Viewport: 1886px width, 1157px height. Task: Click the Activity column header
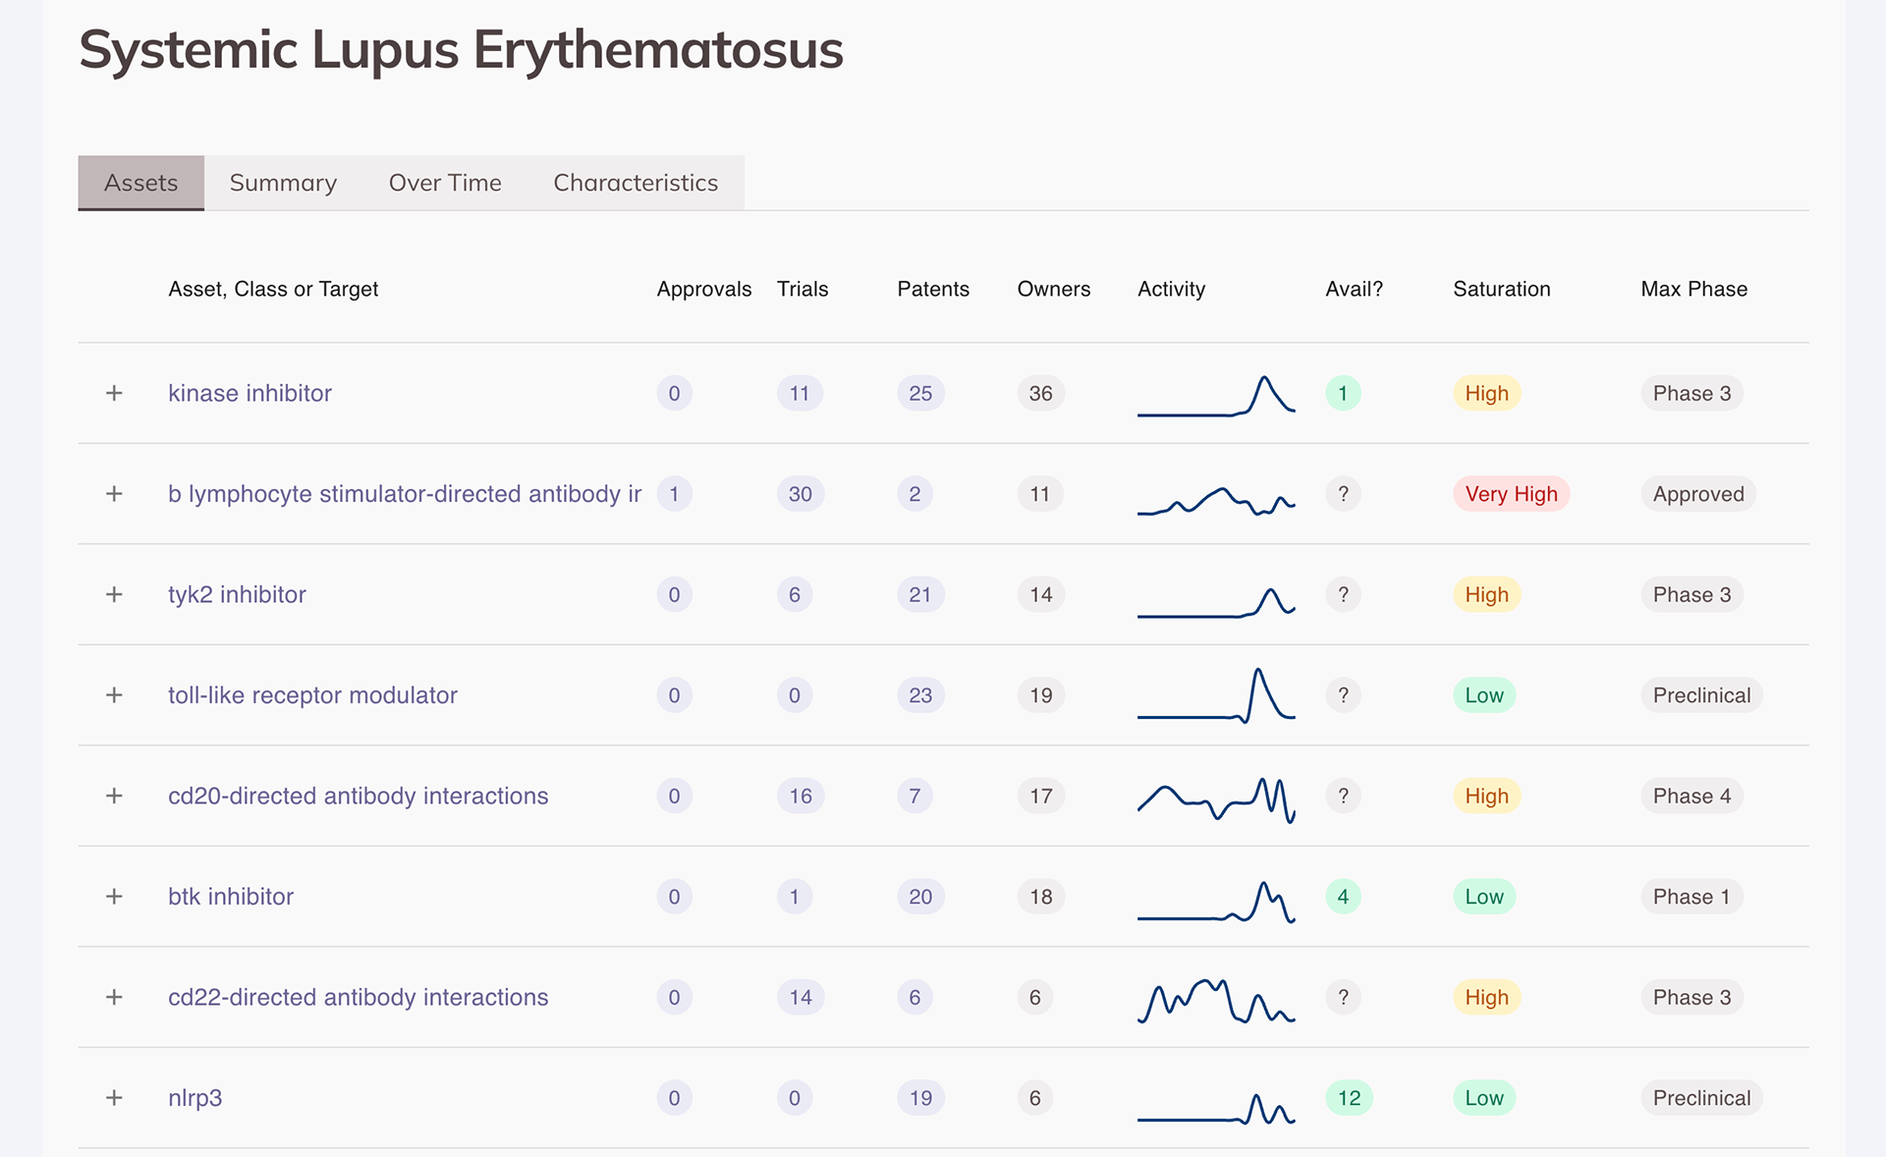point(1171,289)
